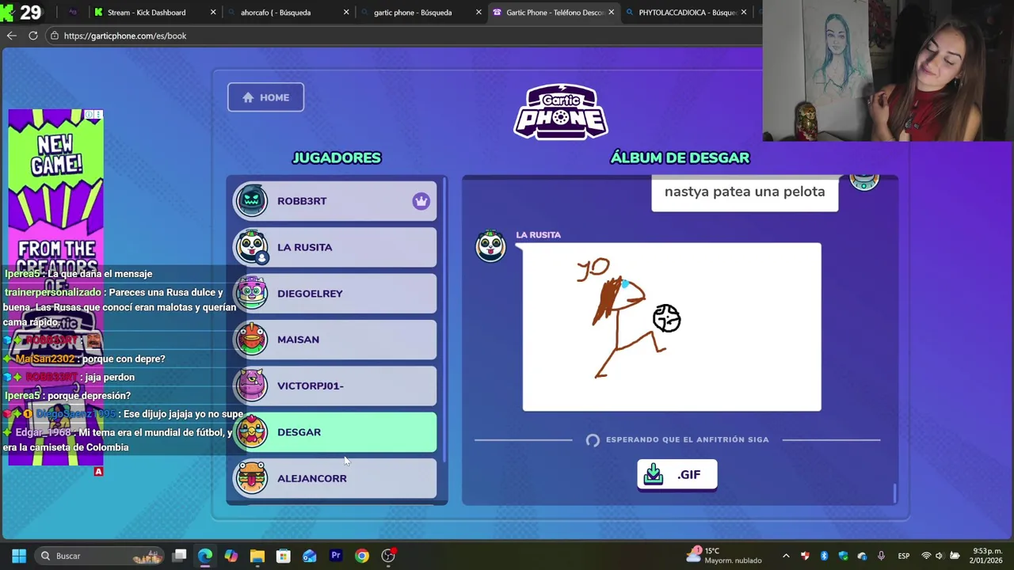1014x570 pixels.
Task: Show hidden system tray icons
Action: click(x=786, y=556)
